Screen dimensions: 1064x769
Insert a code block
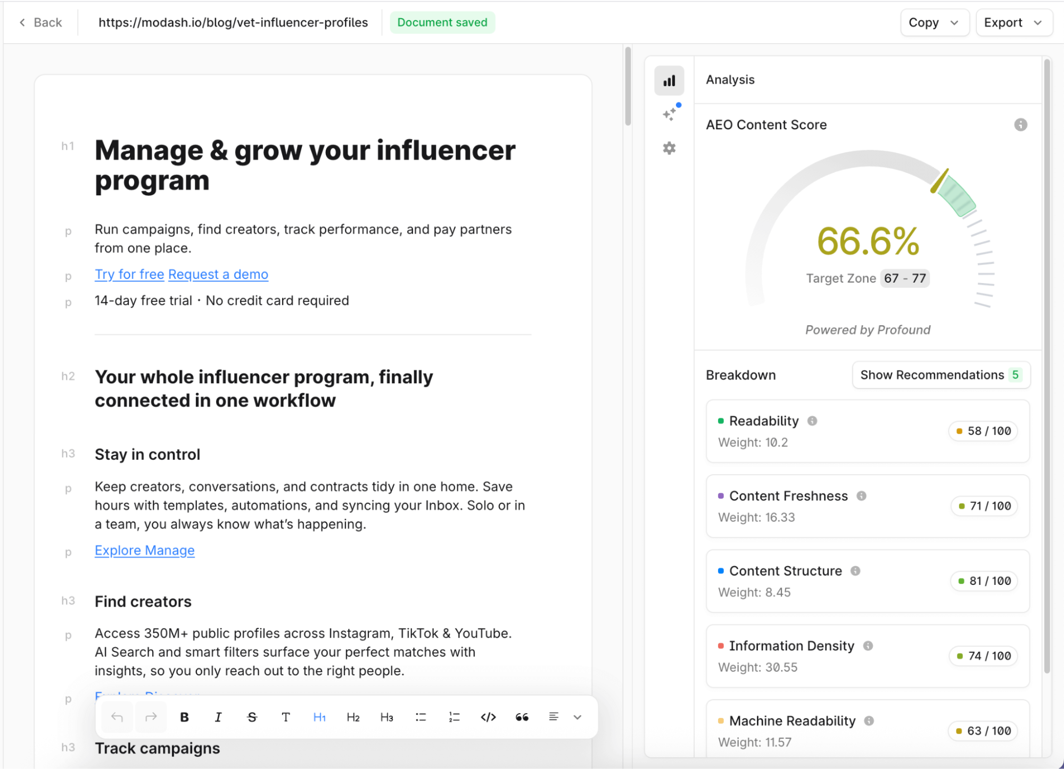pos(488,717)
